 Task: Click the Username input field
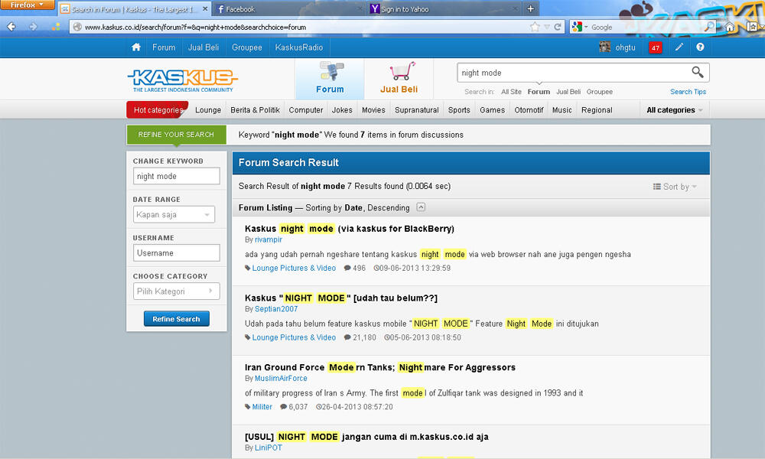(176, 253)
